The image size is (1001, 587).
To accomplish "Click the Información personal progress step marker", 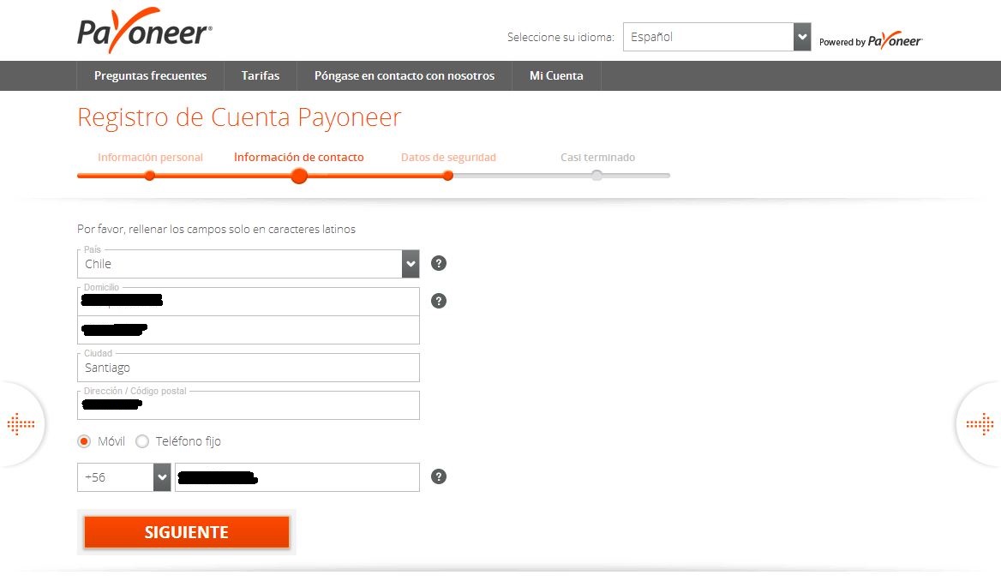I will coord(149,176).
